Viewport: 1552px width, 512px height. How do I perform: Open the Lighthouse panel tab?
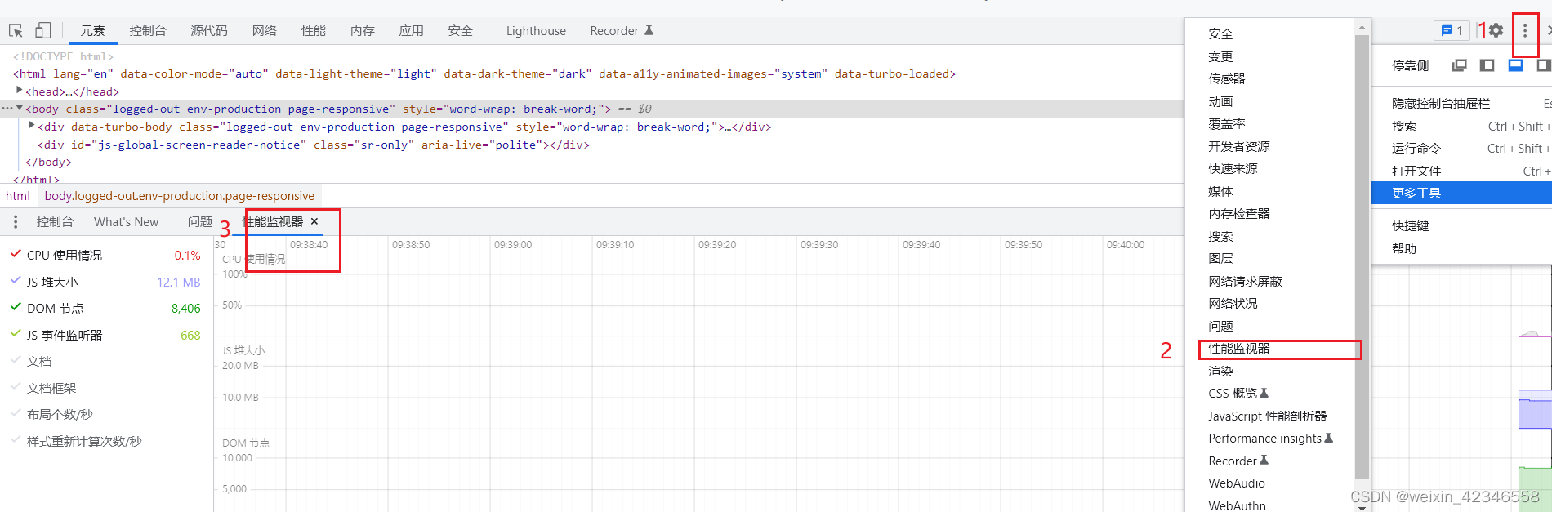point(536,31)
